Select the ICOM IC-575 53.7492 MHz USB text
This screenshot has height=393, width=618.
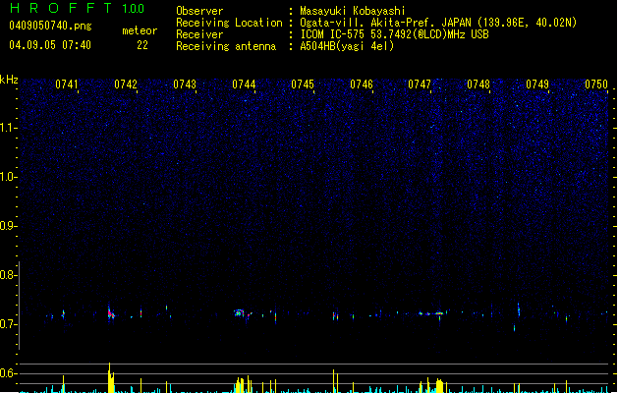(394, 34)
